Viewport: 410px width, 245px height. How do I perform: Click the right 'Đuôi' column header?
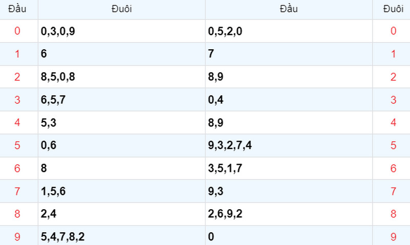[393, 9]
